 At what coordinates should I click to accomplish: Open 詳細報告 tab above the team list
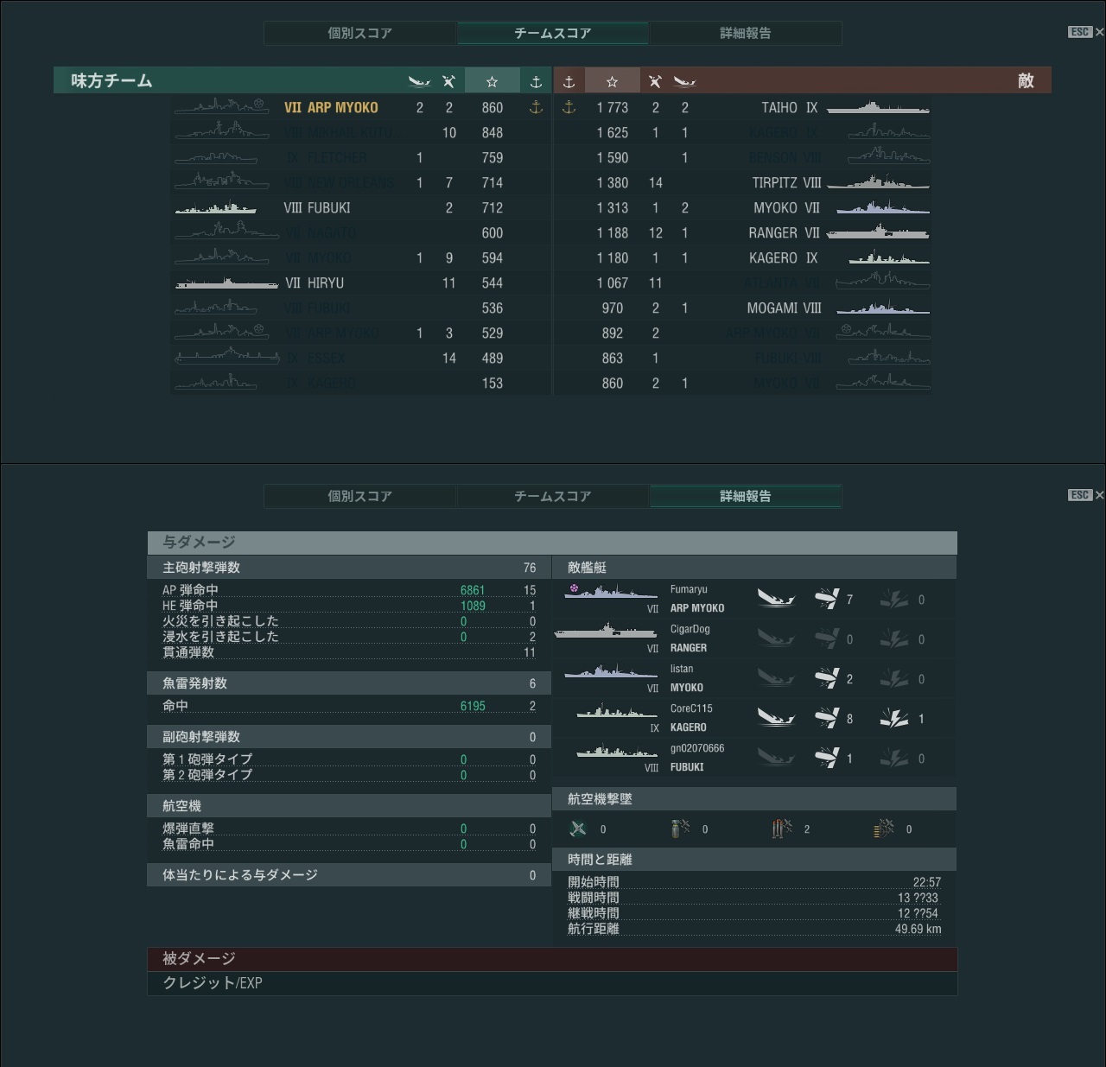pos(745,33)
